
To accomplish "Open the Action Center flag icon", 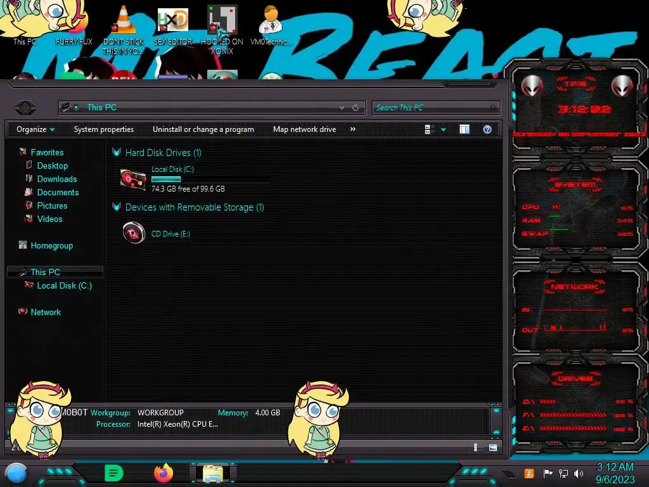I will 548,473.
